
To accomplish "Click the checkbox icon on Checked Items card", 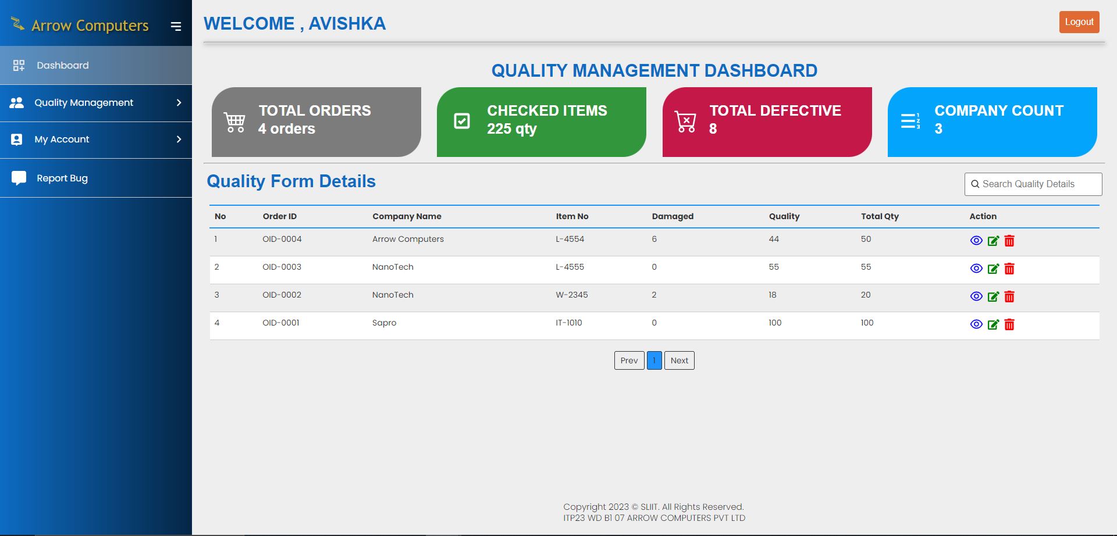I will tap(461, 120).
